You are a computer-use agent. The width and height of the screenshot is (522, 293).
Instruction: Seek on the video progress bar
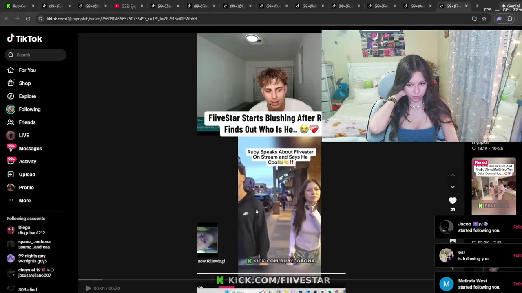click(256, 280)
